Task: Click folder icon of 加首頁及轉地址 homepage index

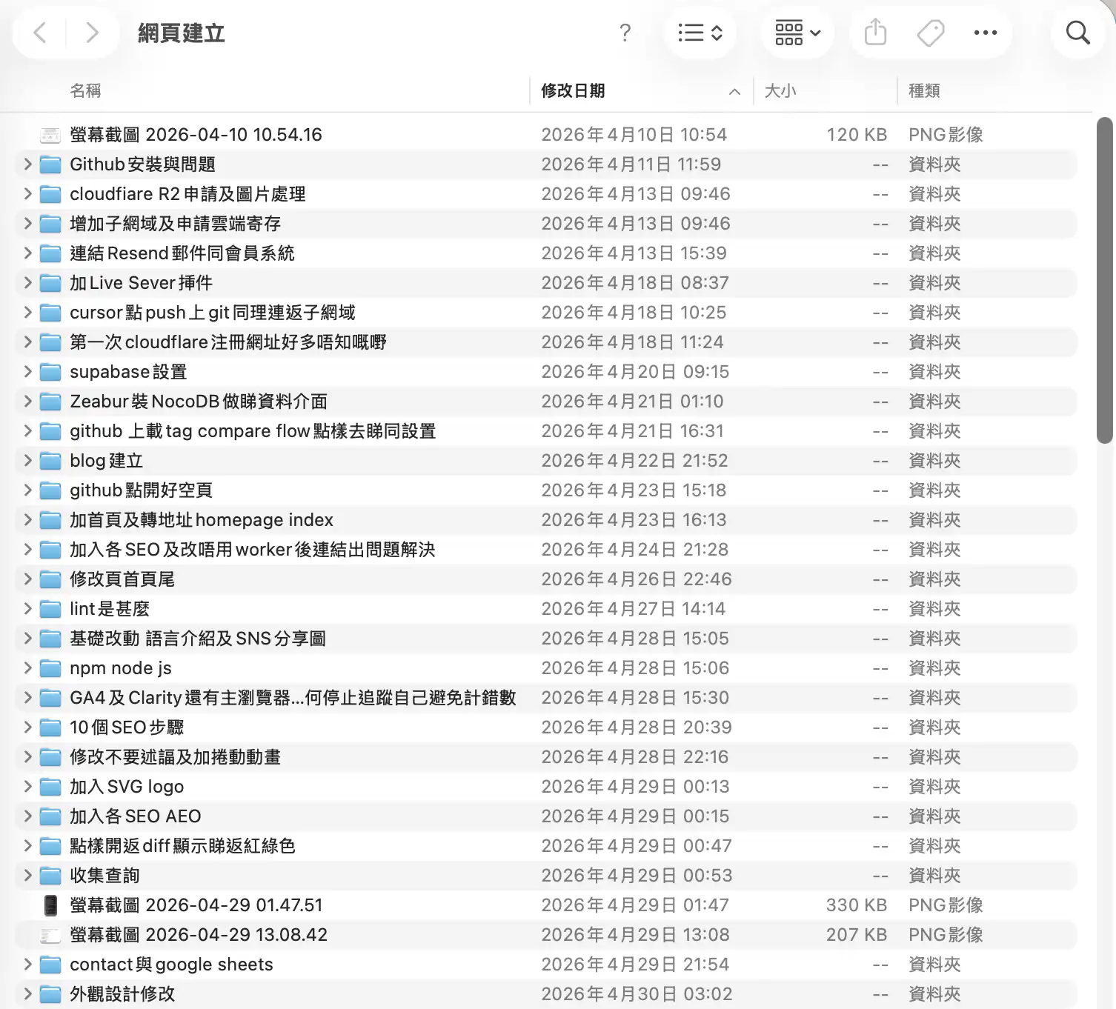Action: tap(50, 520)
